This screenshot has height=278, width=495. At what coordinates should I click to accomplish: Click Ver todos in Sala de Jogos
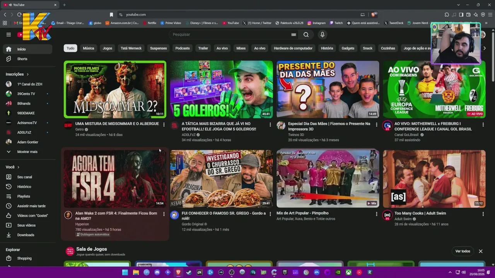tap(463, 251)
